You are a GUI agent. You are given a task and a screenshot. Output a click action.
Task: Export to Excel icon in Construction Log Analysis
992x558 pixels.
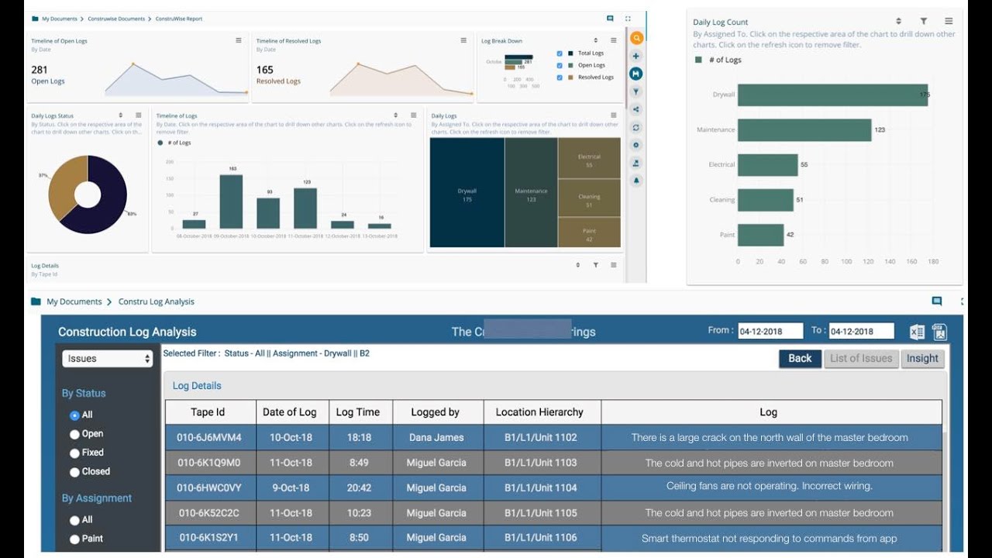click(x=917, y=332)
